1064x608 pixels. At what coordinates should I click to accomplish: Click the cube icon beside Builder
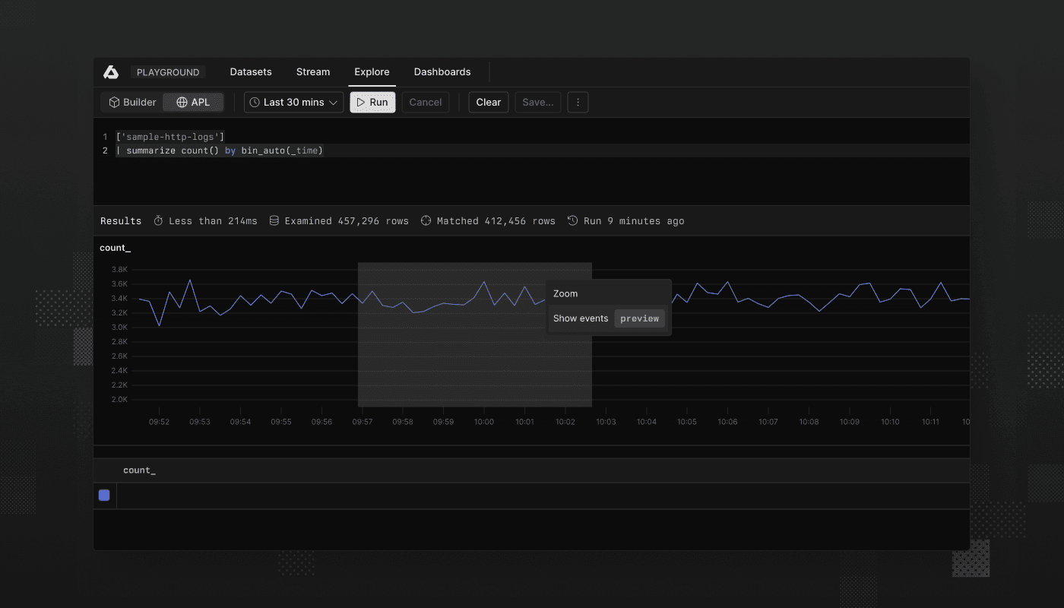click(115, 102)
